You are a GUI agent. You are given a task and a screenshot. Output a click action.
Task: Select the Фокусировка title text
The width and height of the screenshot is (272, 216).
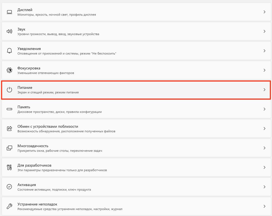point(29,68)
